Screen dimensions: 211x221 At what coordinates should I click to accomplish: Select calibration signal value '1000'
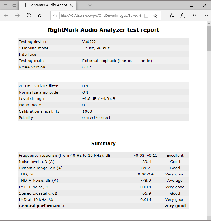pos(87,111)
